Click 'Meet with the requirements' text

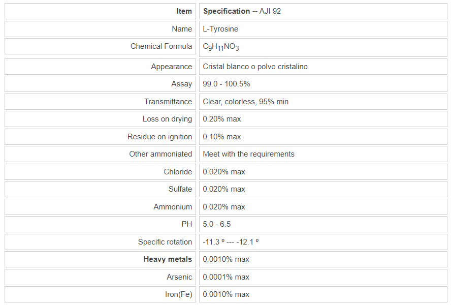[x=248, y=154]
